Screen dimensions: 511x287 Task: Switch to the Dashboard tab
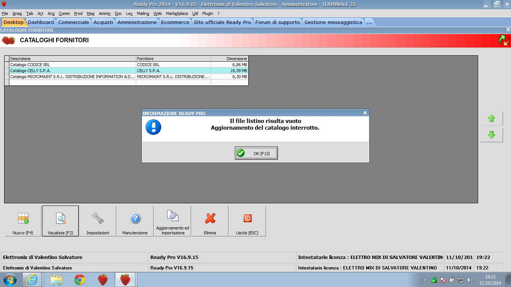[x=41, y=22]
